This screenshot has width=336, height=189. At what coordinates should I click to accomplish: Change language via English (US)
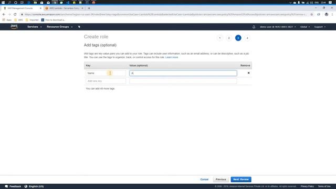pos(34,186)
